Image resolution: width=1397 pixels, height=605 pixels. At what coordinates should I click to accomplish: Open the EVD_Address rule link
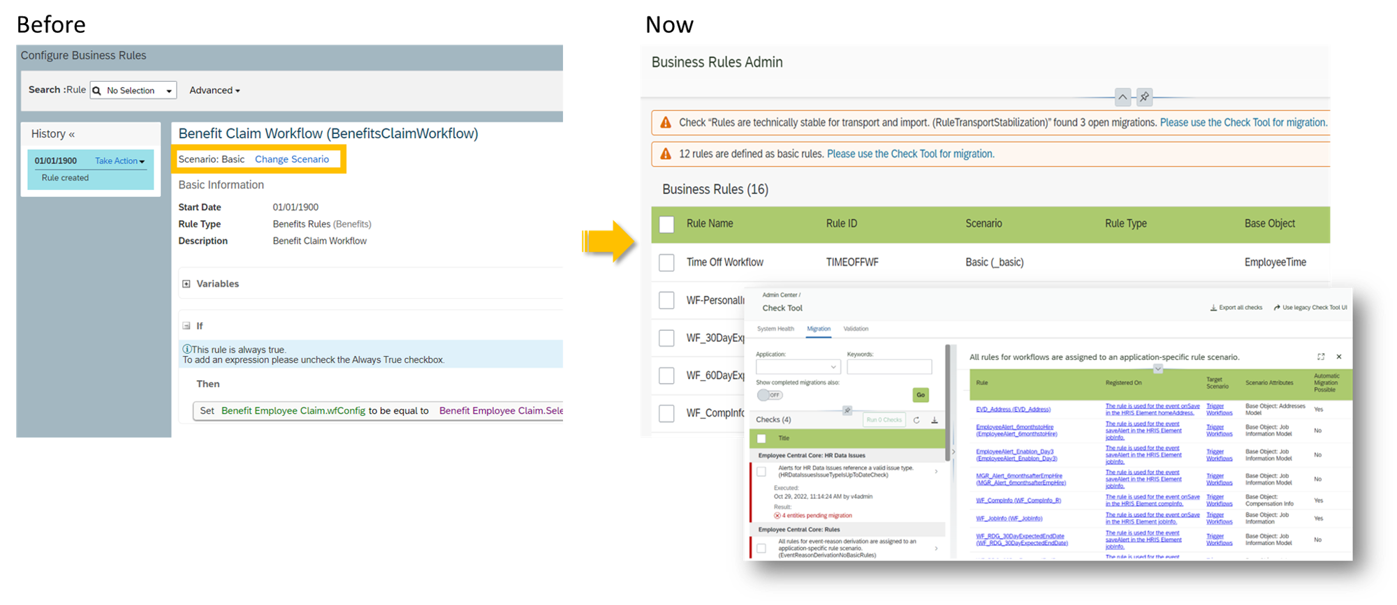click(1013, 410)
